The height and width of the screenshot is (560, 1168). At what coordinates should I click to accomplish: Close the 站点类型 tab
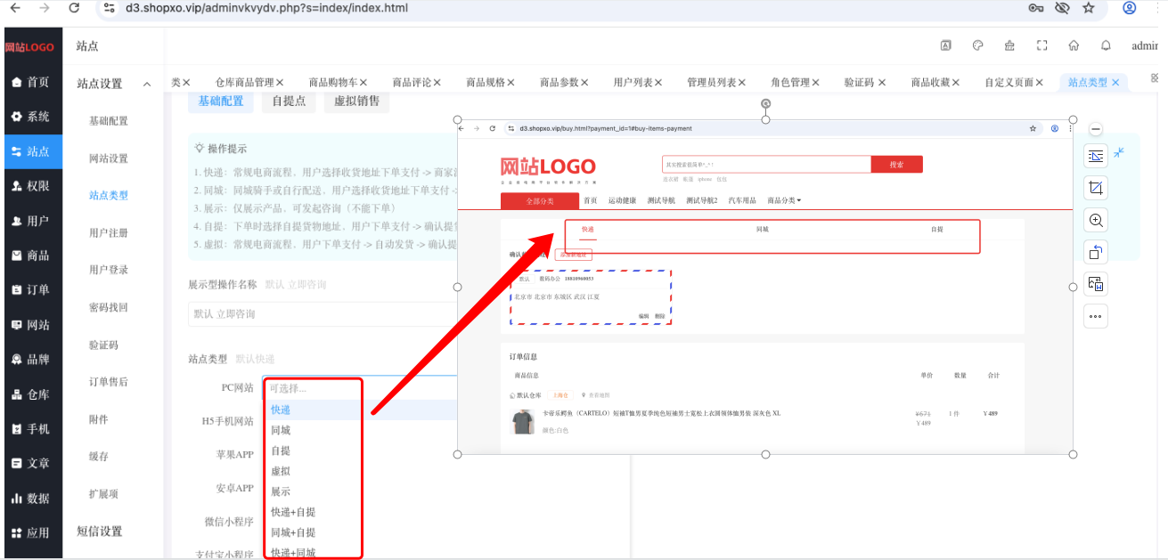pyautogui.click(x=1115, y=82)
